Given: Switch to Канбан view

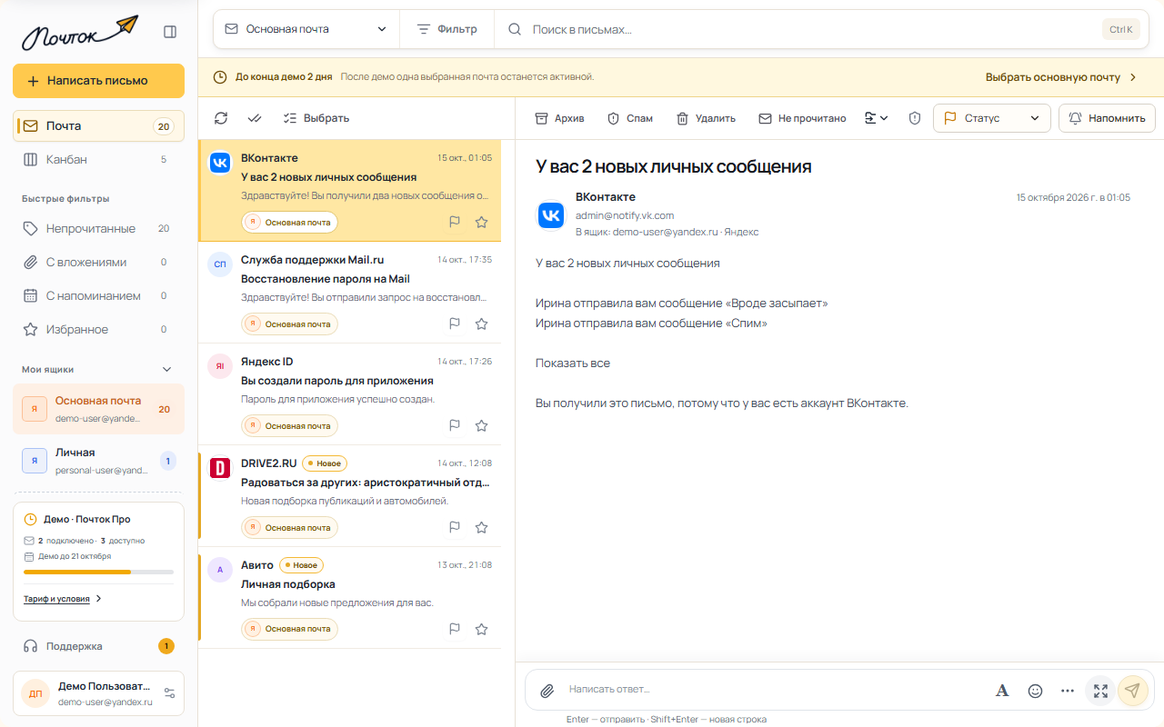Looking at the screenshot, I should (98, 159).
